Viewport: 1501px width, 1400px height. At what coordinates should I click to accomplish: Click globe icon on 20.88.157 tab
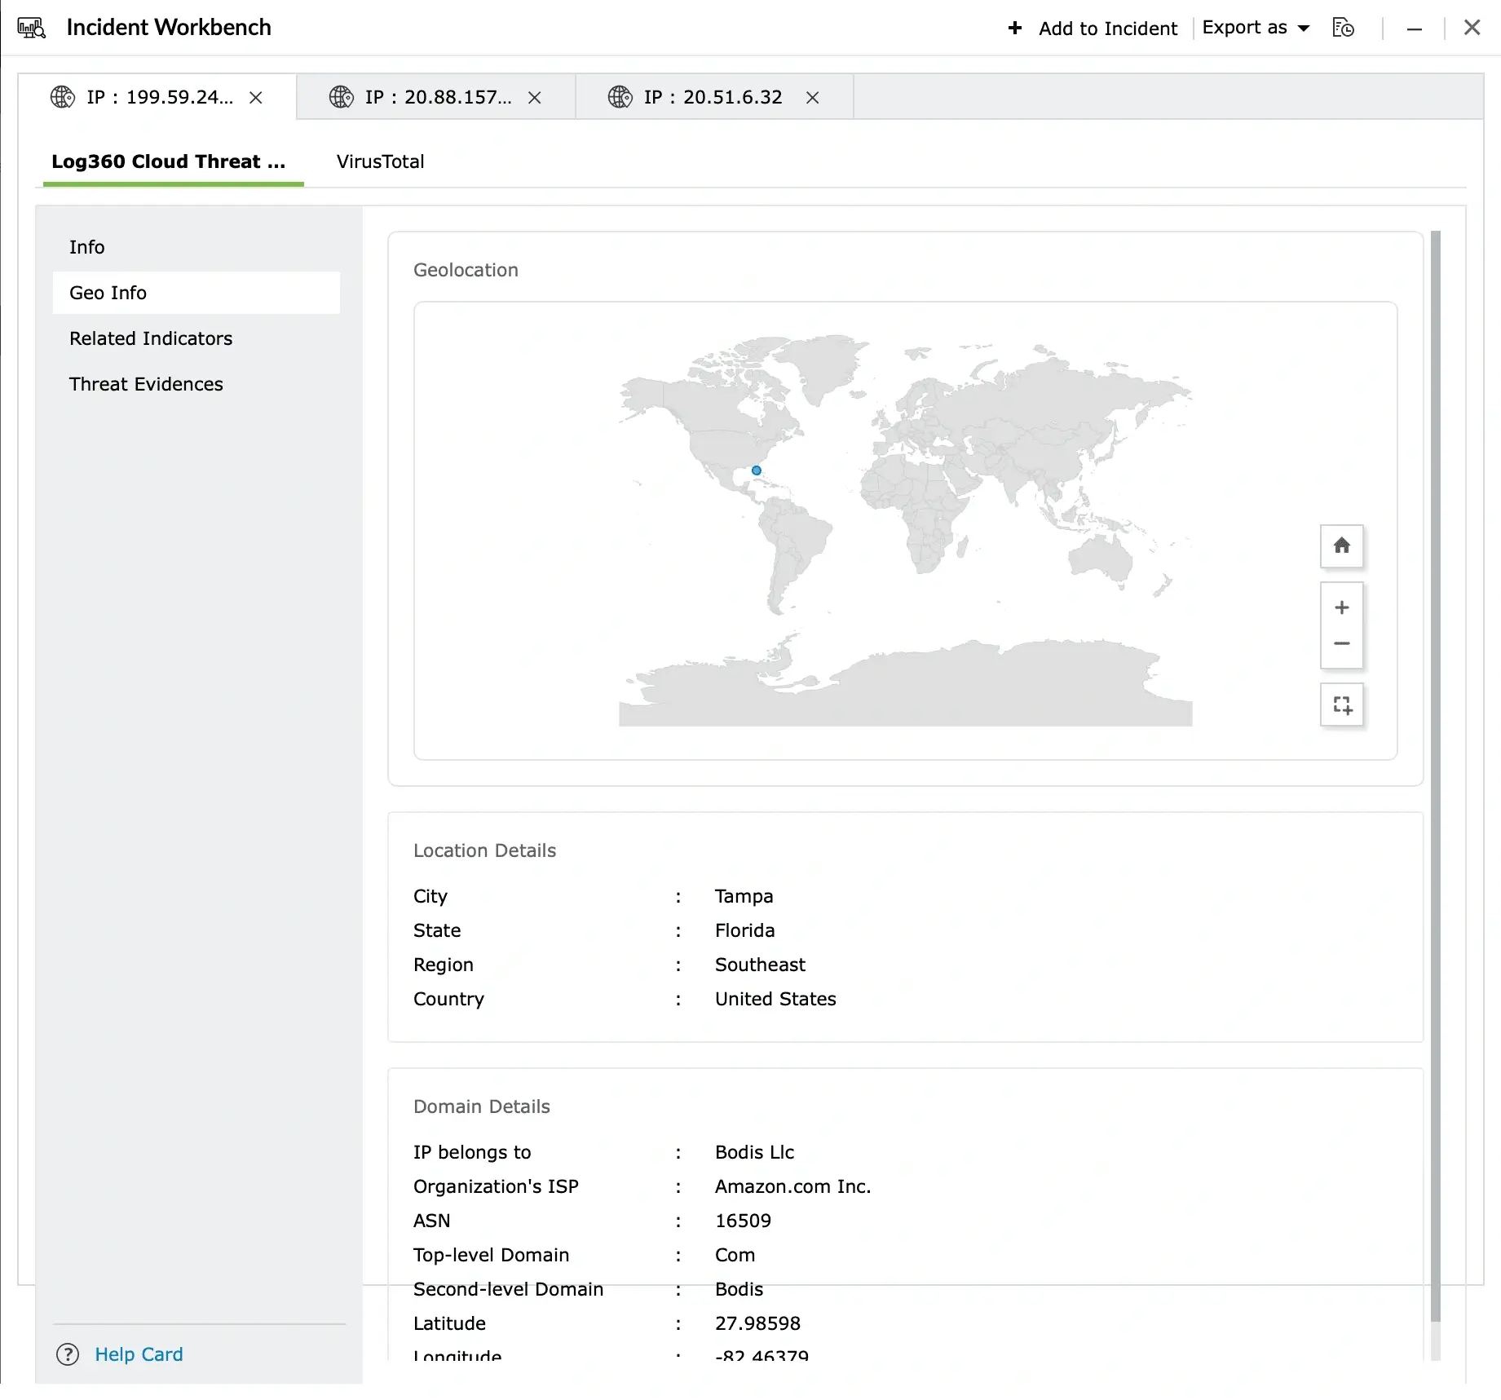click(x=342, y=97)
